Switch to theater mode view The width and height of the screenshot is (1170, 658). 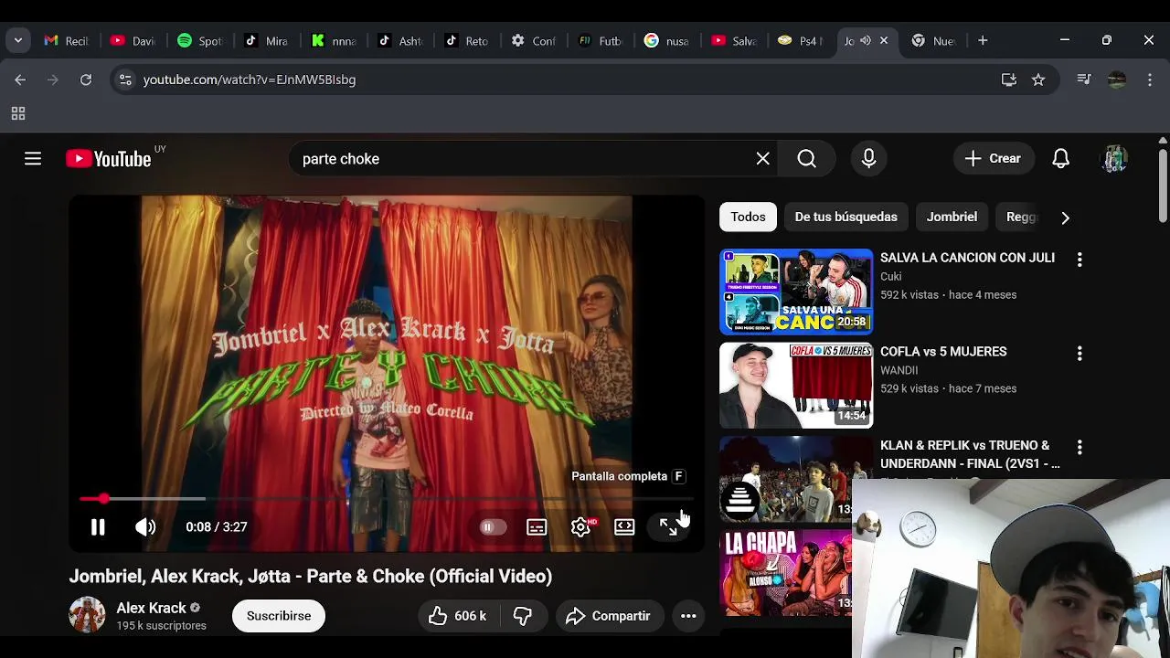[624, 527]
